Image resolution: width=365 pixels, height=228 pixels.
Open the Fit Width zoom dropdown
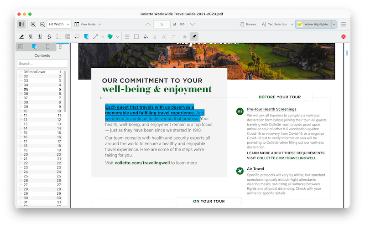[x=59, y=24]
